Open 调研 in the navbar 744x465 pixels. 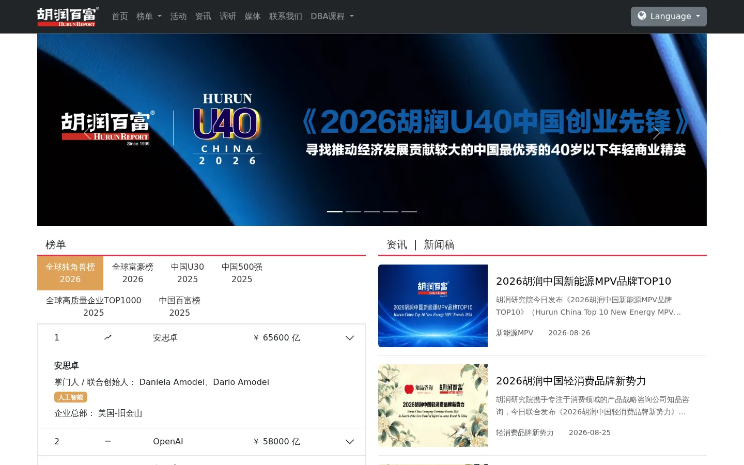coord(228,17)
